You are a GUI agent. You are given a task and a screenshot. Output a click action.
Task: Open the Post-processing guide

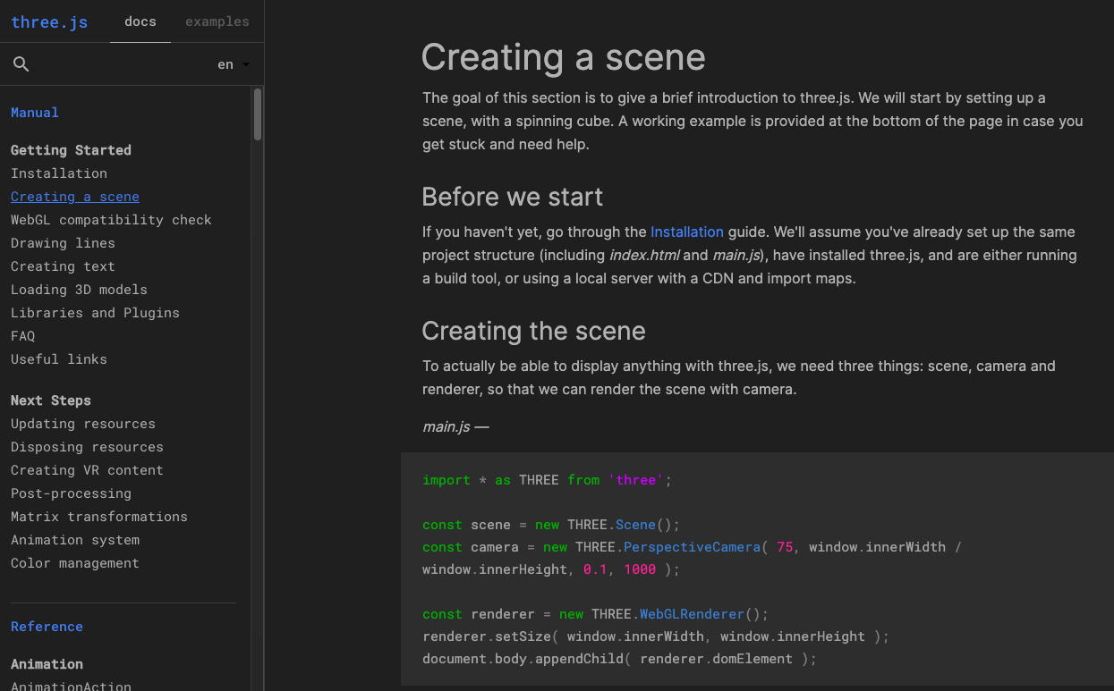click(71, 493)
